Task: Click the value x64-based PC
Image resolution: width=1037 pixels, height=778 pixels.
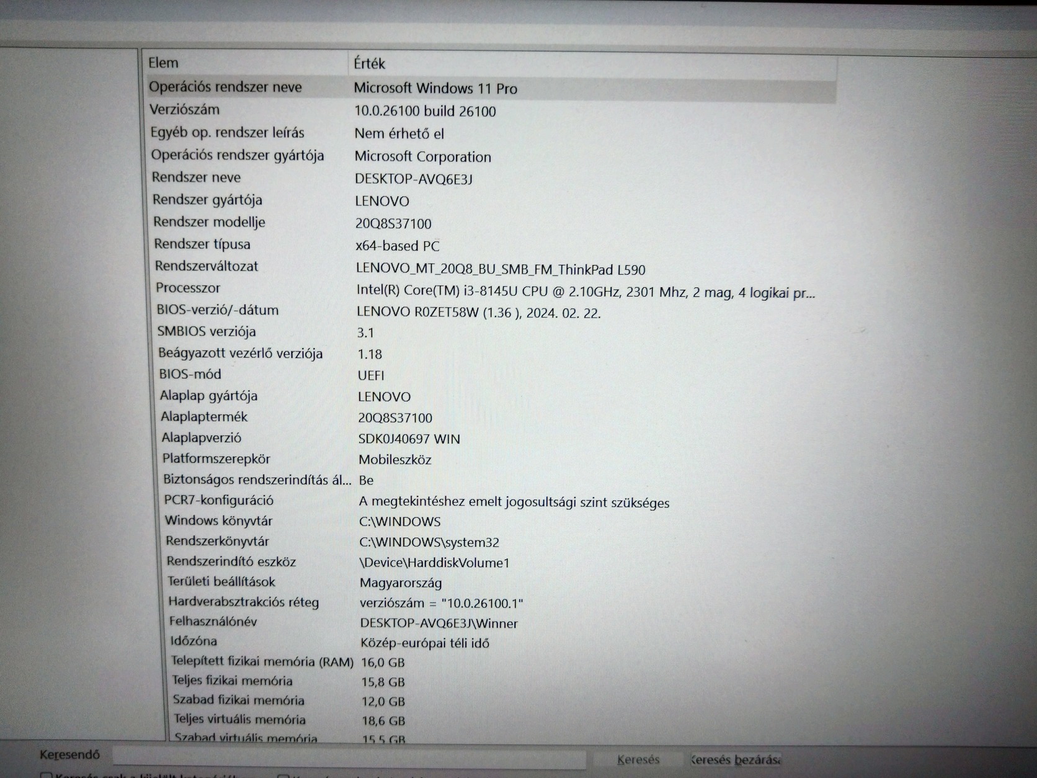Action: coord(398,246)
